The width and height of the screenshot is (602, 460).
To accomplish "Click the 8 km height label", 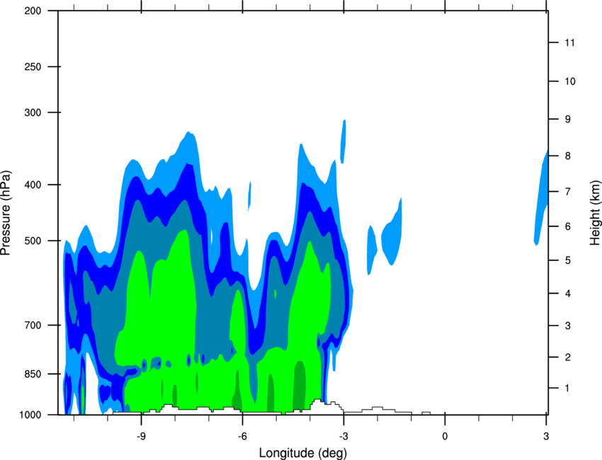I will [567, 156].
